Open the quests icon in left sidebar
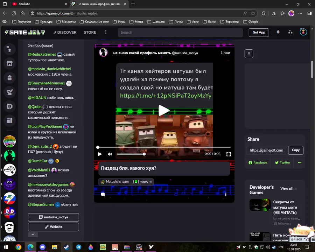315x252 pixels. pos(9,92)
